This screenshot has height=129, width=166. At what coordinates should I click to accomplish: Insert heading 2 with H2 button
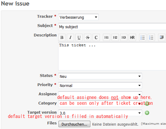click(115, 37)
